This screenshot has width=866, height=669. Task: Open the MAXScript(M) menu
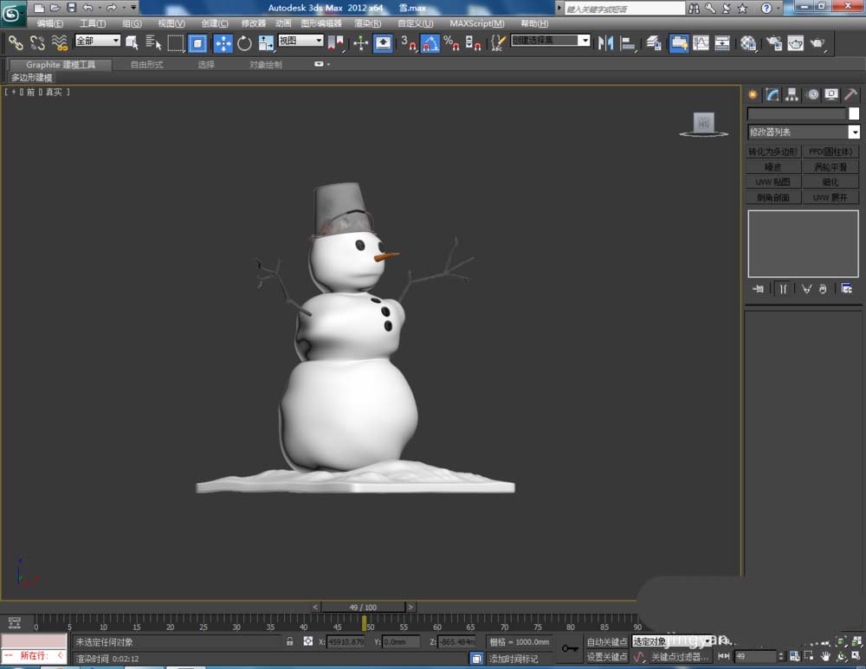[477, 23]
